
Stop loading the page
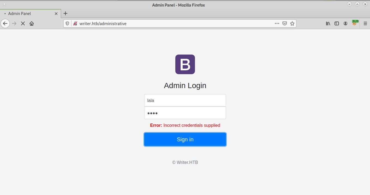tap(23, 23)
